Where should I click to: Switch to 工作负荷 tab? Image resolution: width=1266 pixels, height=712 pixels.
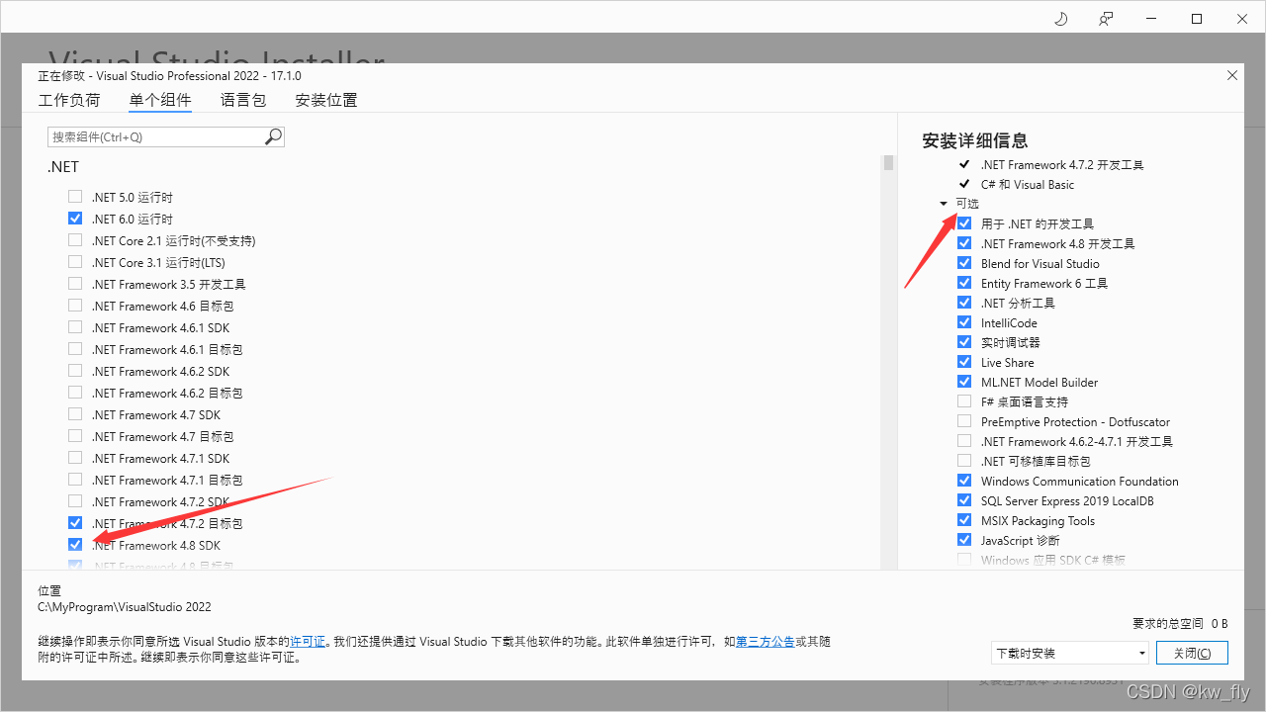69,100
